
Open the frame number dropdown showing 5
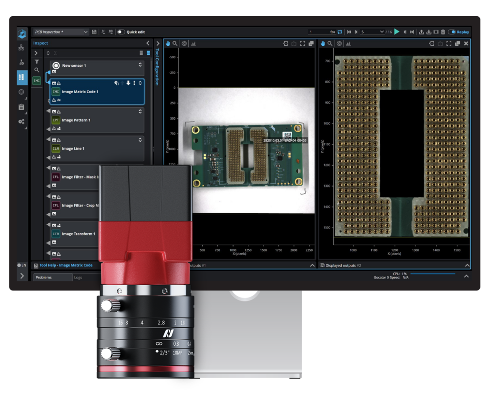pos(372,32)
